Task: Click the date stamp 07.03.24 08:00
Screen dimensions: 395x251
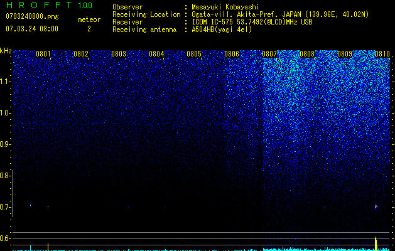Action: point(32,29)
